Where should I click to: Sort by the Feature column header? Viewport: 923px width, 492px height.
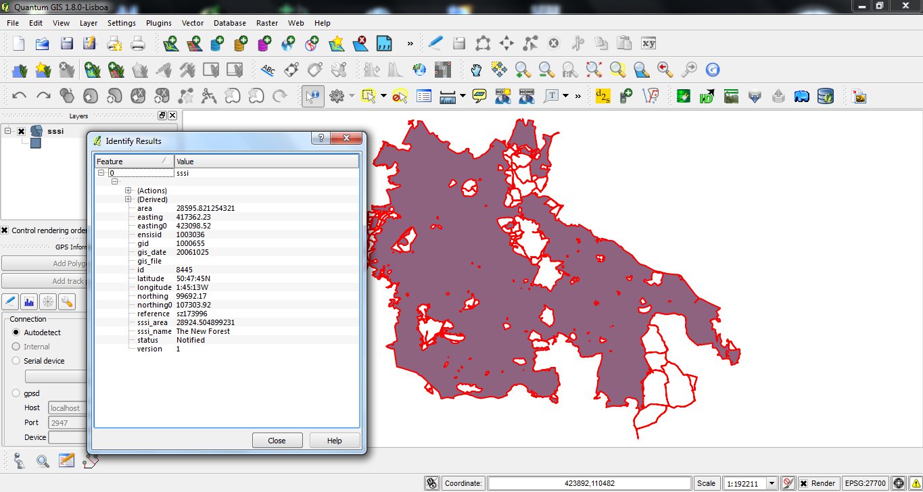134,162
